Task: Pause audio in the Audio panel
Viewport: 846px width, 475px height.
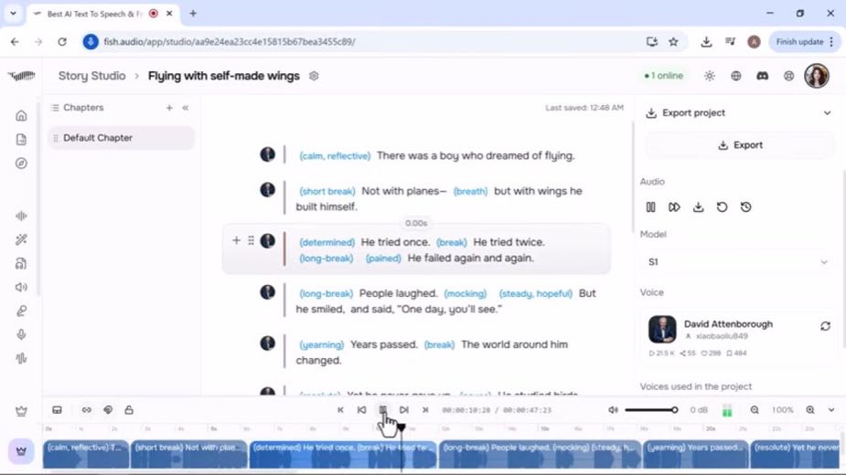Action: 650,207
